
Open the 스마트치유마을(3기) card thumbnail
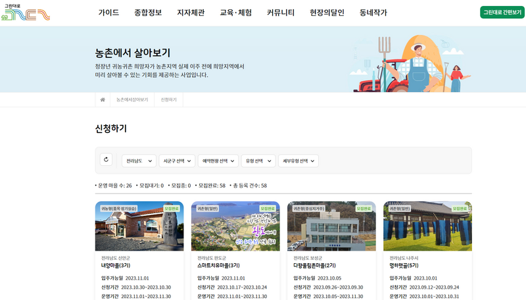point(235,226)
